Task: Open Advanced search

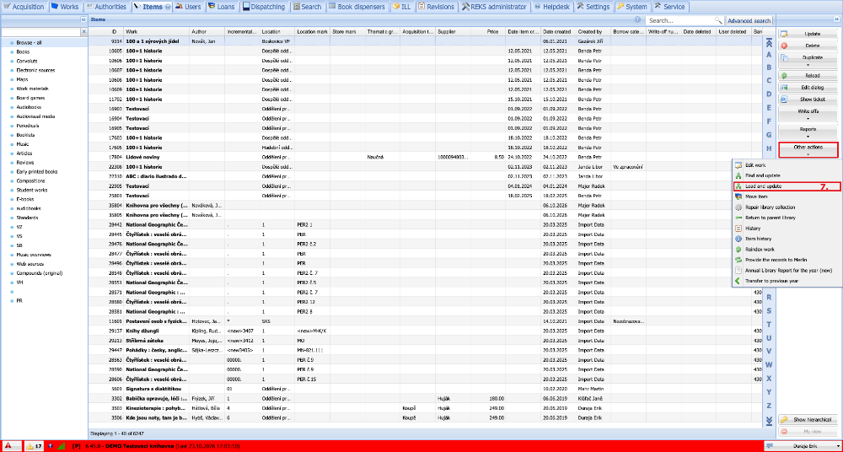Action: [749, 20]
